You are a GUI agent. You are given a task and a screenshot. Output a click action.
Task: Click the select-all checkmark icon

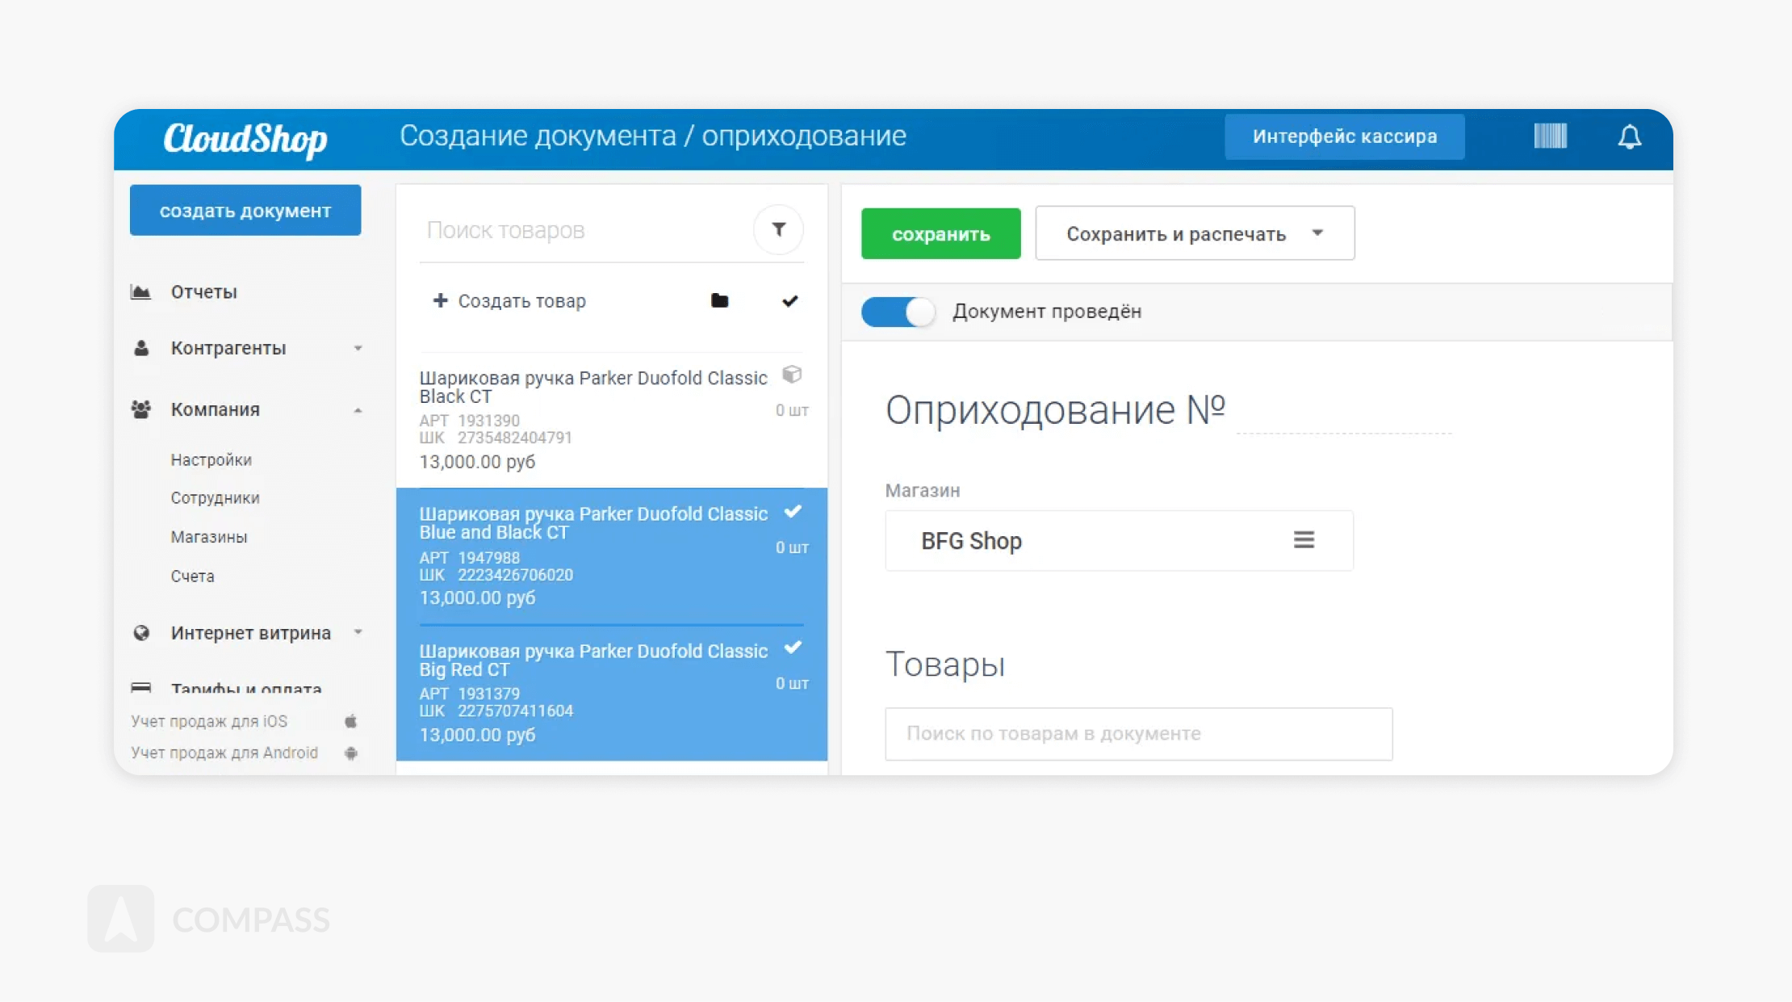pyautogui.click(x=789, y=301)
